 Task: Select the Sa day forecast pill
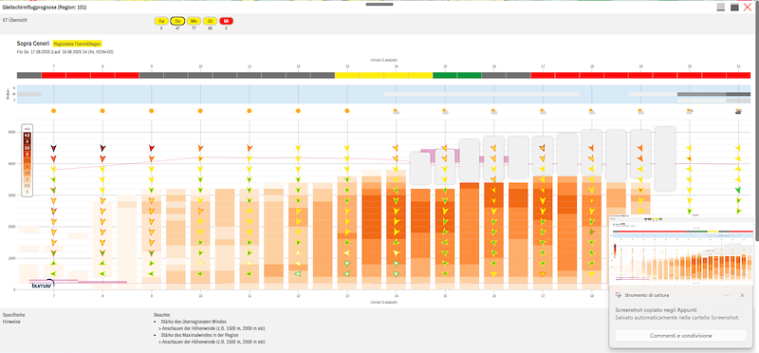[x=161, y=21]
